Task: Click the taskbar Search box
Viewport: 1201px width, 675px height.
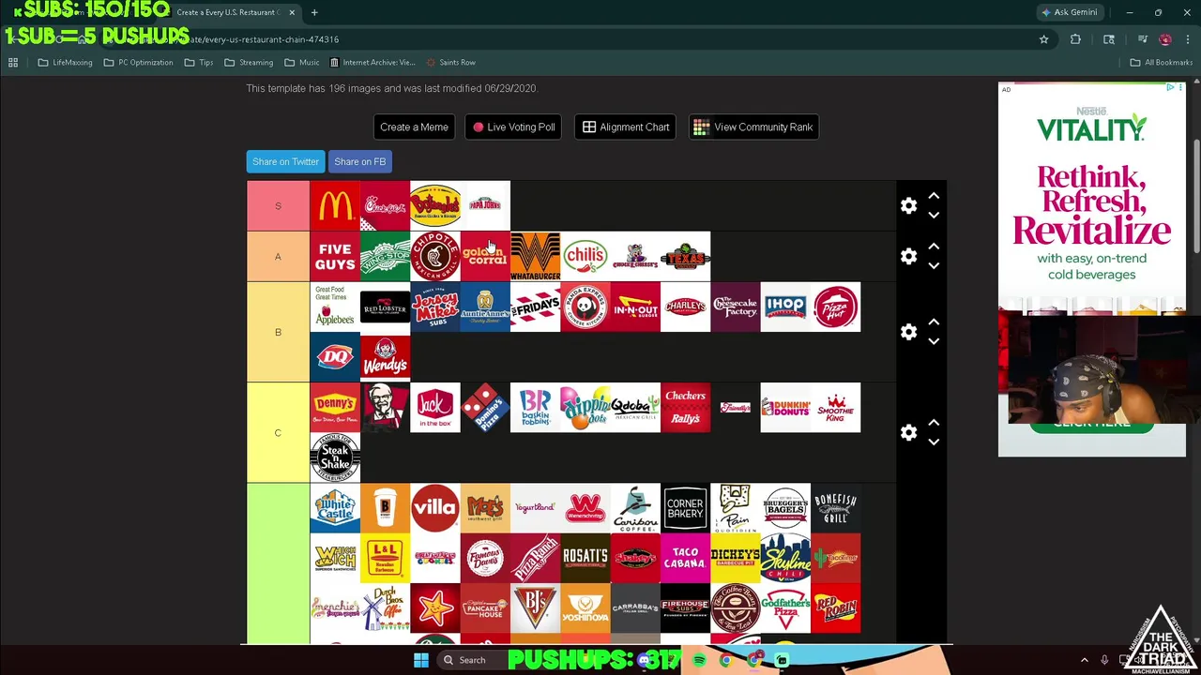Action: pos(472,660)
